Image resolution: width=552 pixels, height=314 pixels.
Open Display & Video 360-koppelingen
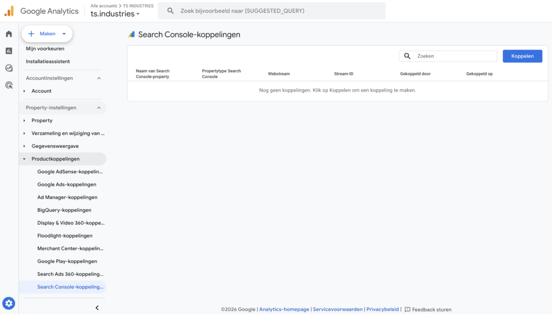point(71,223)
